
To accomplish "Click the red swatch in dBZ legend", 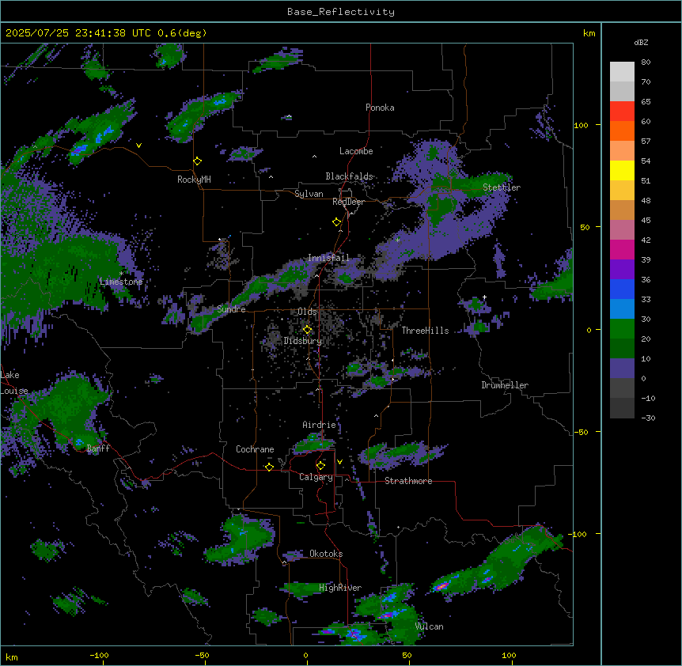I will click(622, 112).
